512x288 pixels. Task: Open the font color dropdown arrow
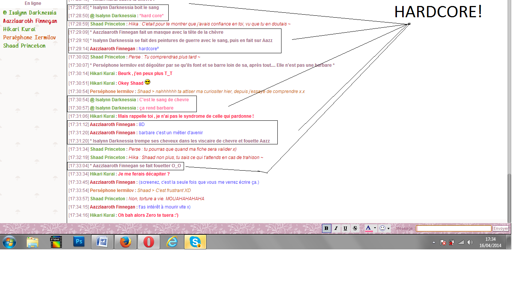click(375, 228)
